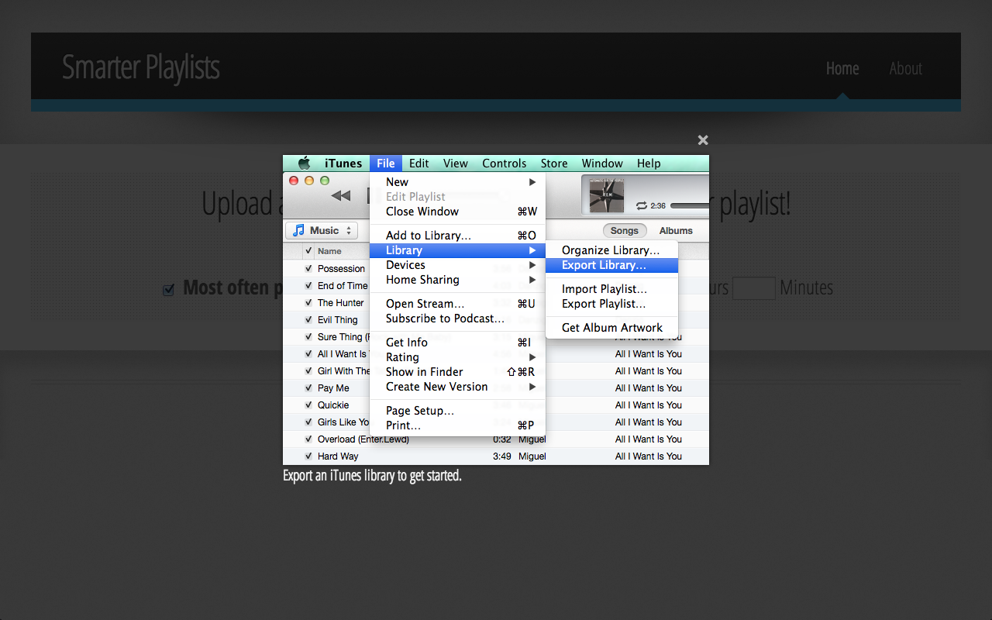The image size is (992, 620).
Task: Expand the Create New Version submenu
Action: click(x=458, y=387)
